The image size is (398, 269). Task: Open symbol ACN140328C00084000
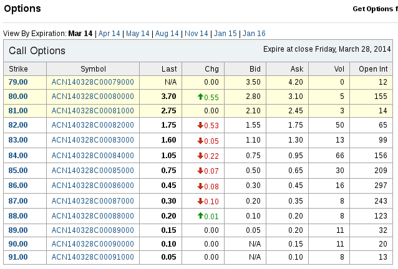pyautogui.click(x=93, y=156)
